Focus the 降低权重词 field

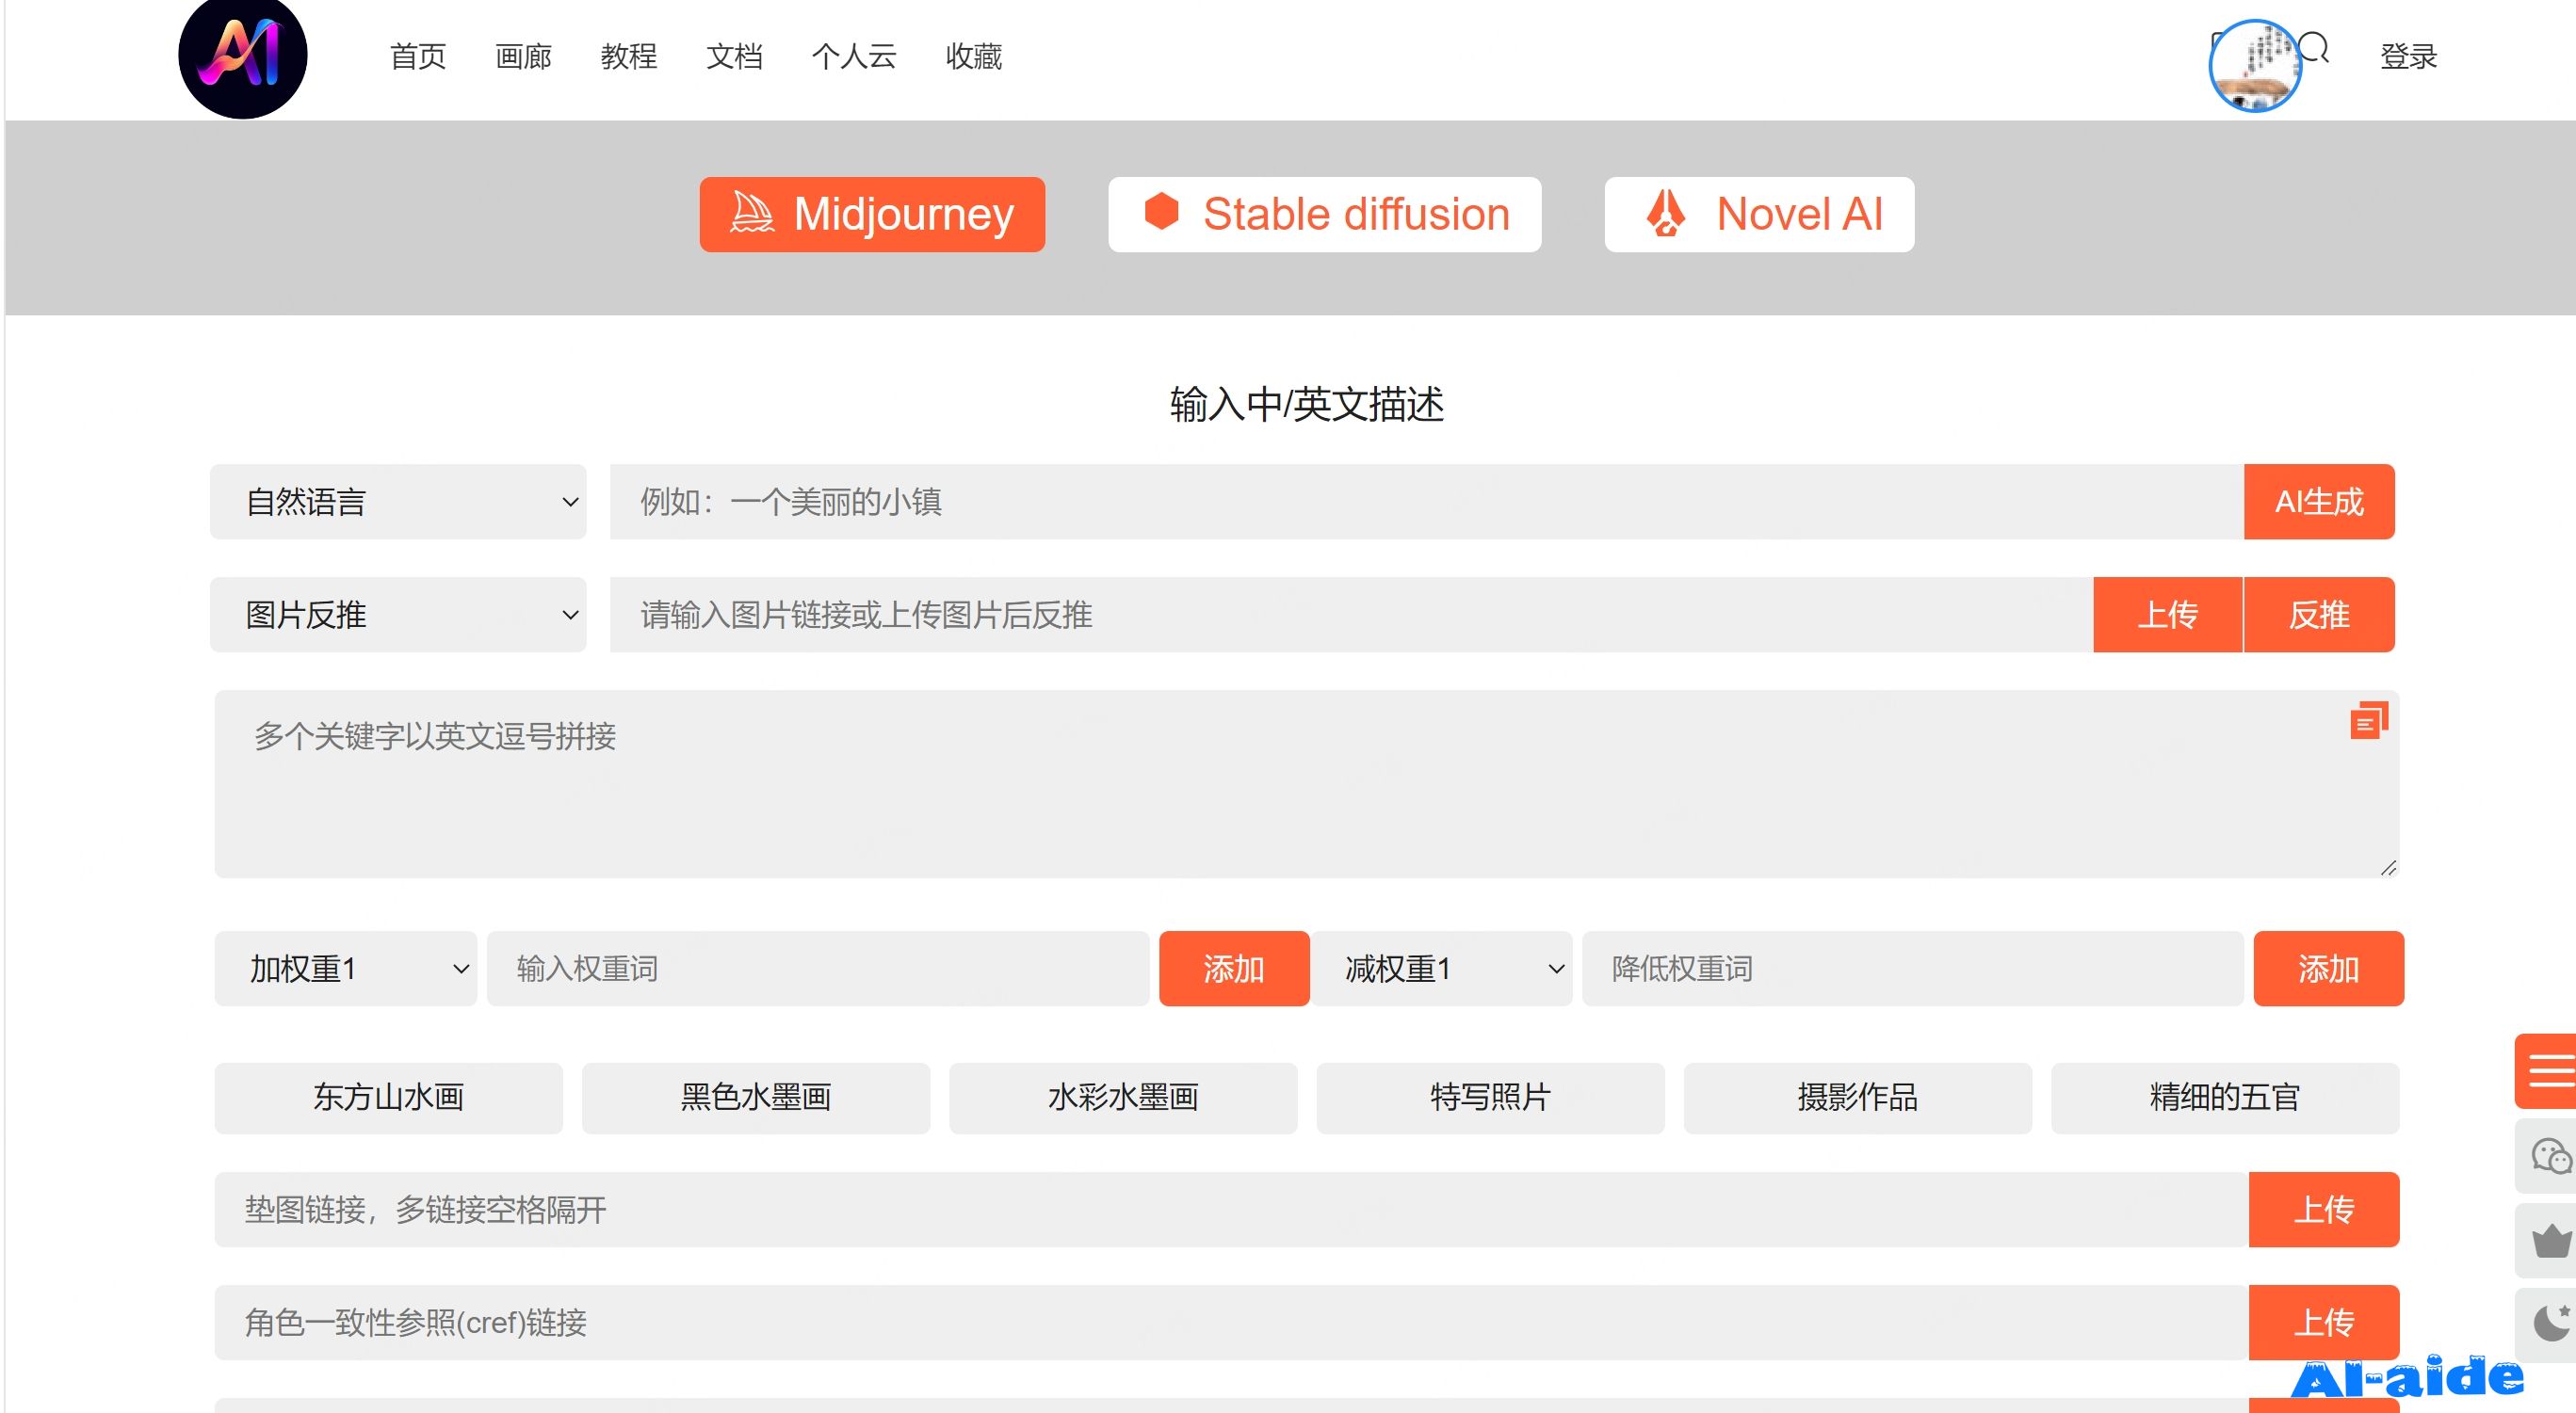(1913, 969)
